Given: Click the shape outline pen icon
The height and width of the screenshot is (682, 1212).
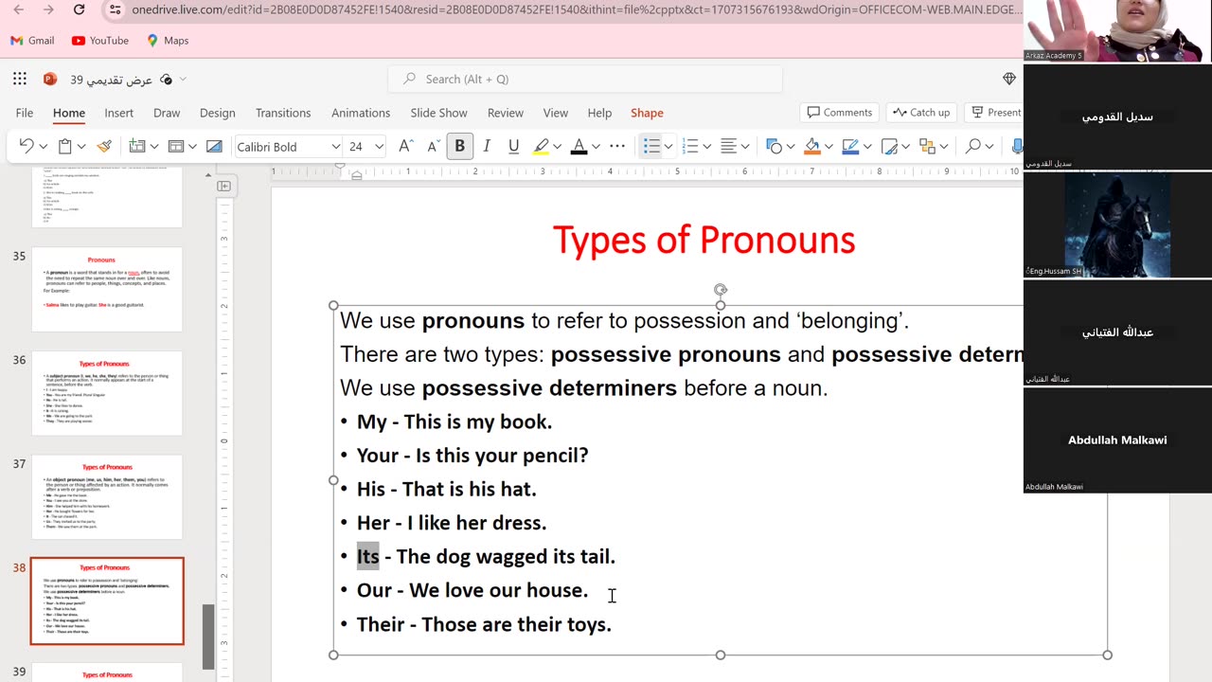Looking at the screenshot, I should [850, 147].
